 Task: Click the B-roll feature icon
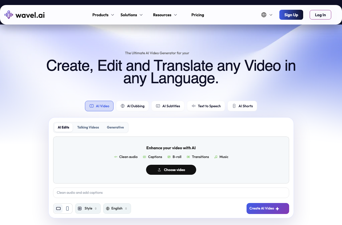tap(169, 157)
